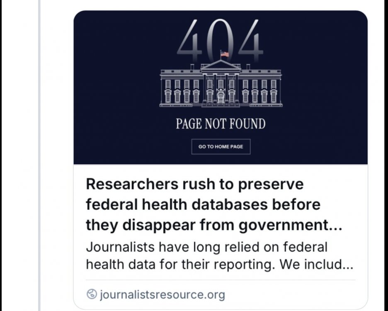Image resolution: width=388 pixels, height=311 pixels.
Task: Click the White House building illustration
Action: pyautogui.click(x=221, y=85)
